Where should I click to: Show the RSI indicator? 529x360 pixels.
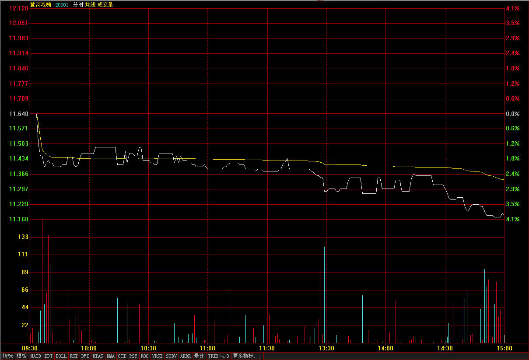[x=74, y=356]
